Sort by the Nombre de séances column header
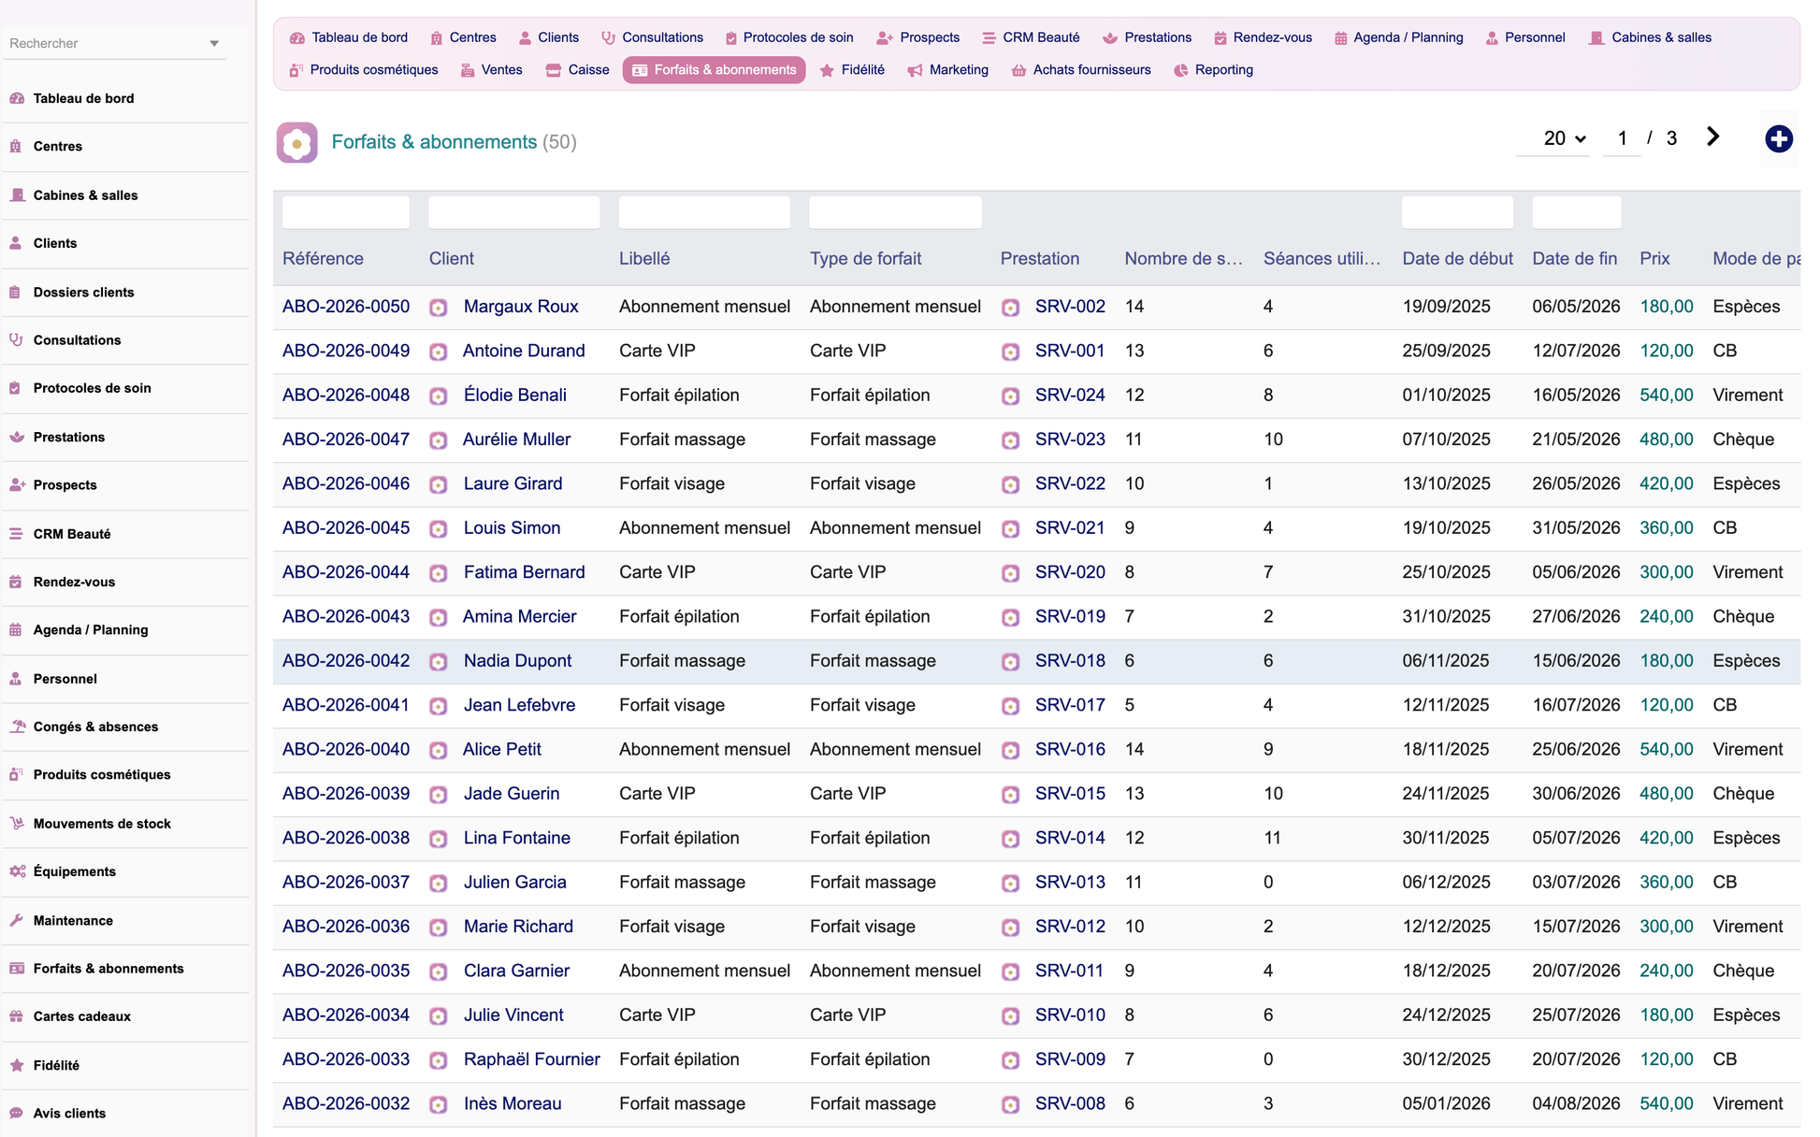The height and width of the screenshot is (1137, 1820). pyautogui.click(x=1183, y=259)
